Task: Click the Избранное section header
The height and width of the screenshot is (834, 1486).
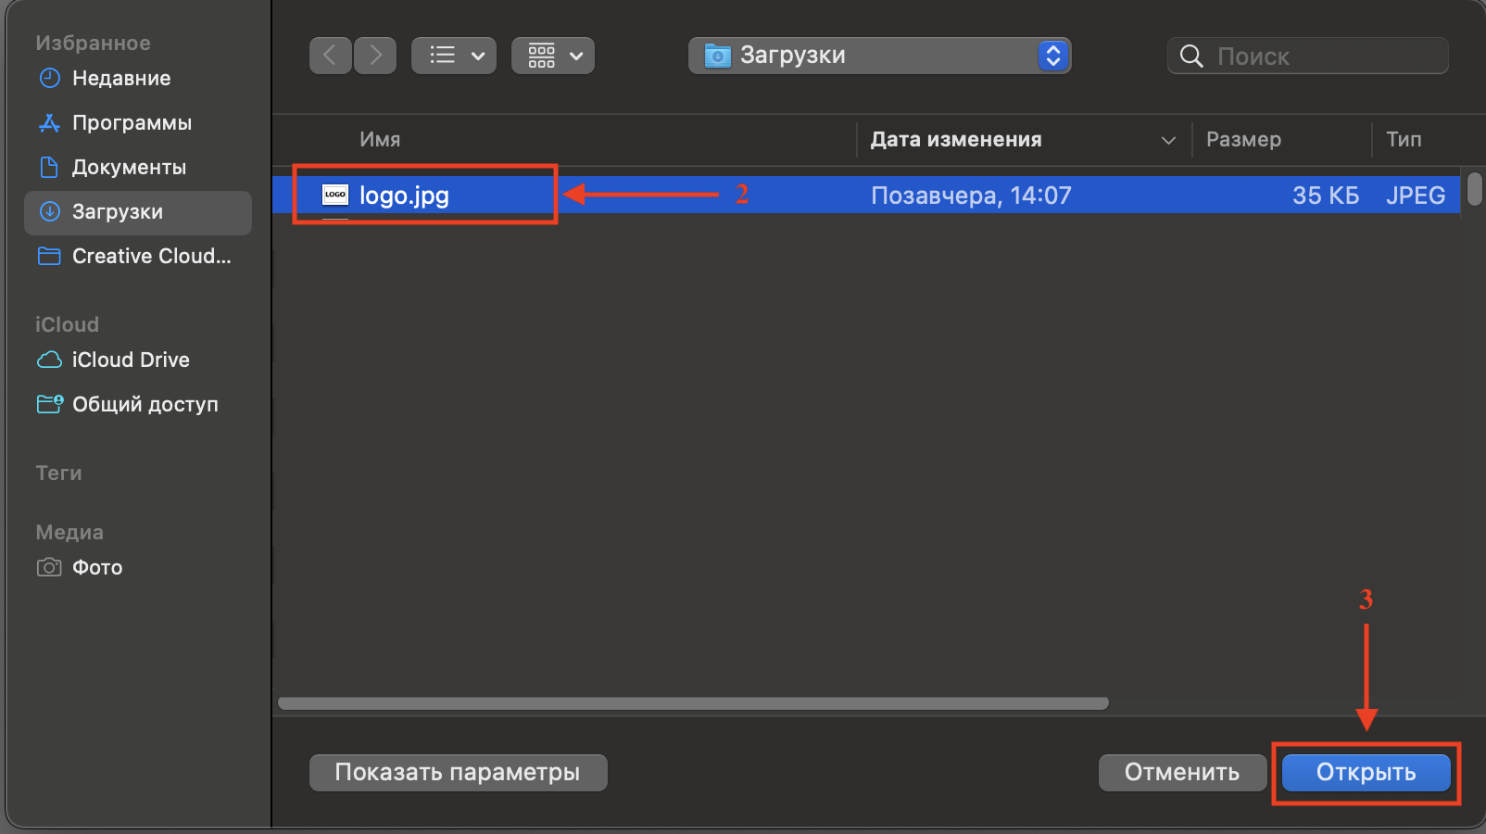Action: pyautogui.click(x=93, y=44)
